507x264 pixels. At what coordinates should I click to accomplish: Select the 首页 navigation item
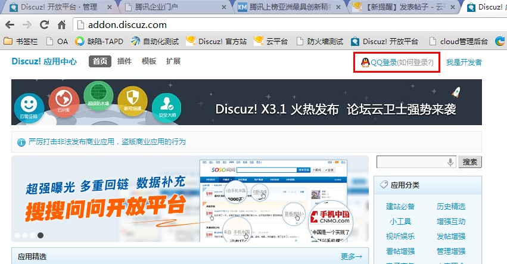click(100, 61)
